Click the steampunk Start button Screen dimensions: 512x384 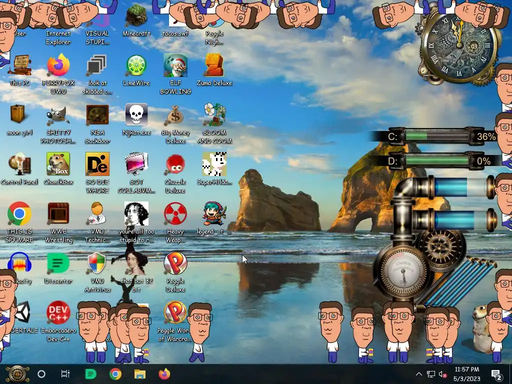click(x=17, y=374)
